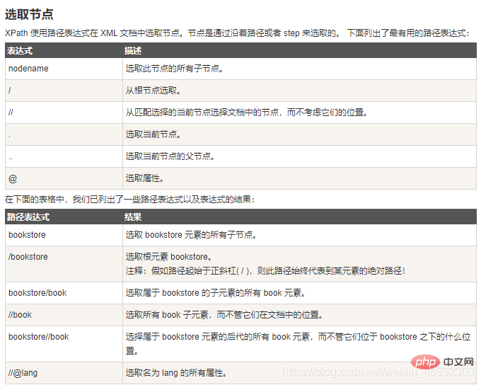Select the /bookstore path cell

[64, 264]
